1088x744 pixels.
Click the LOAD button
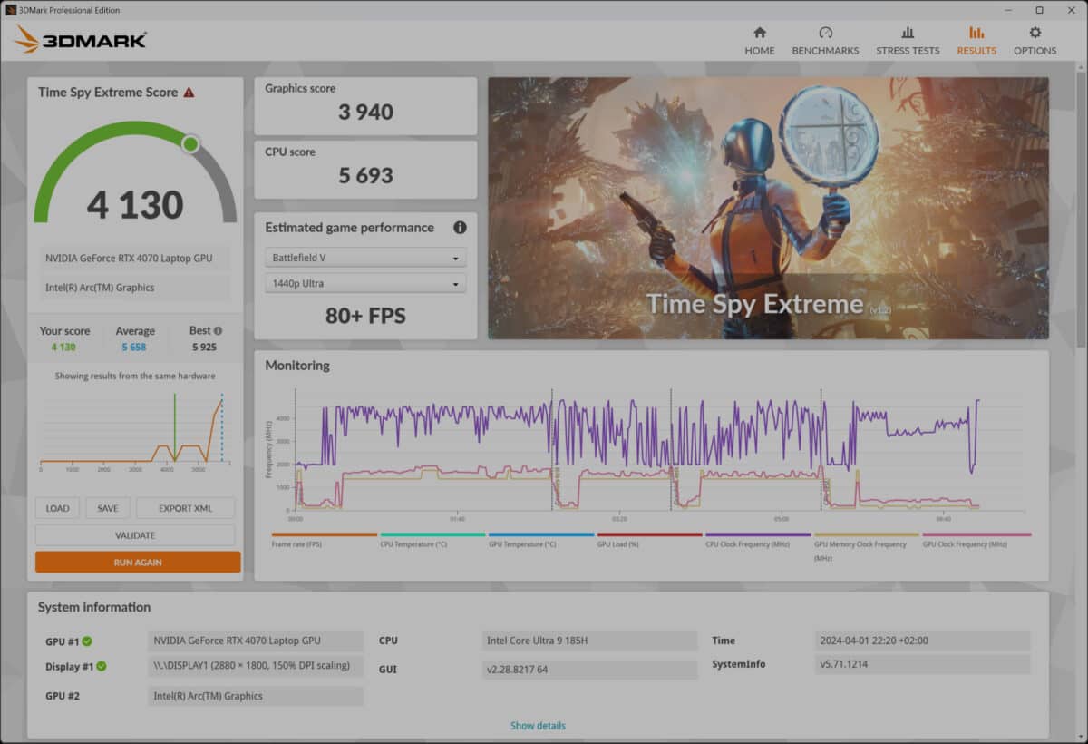(x=57, y=508)
